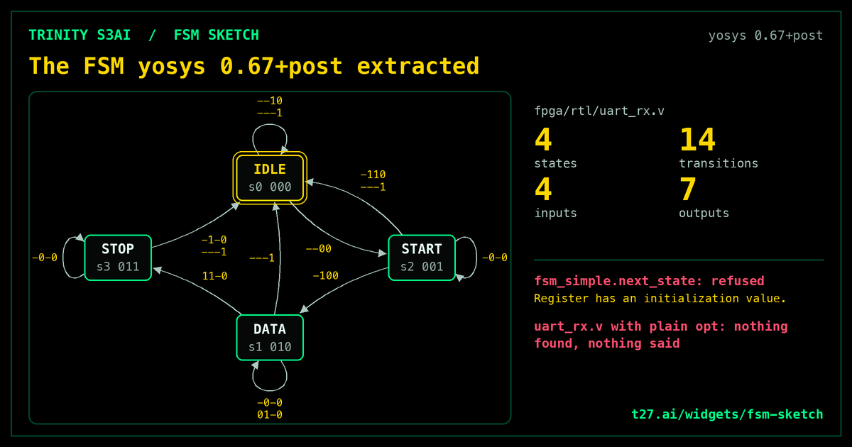Image resolution: width=852 pixels, height=447 pixels.
Task: Open the t27.ai/widgets/fsm-sketch link
Action: point(727,414)
